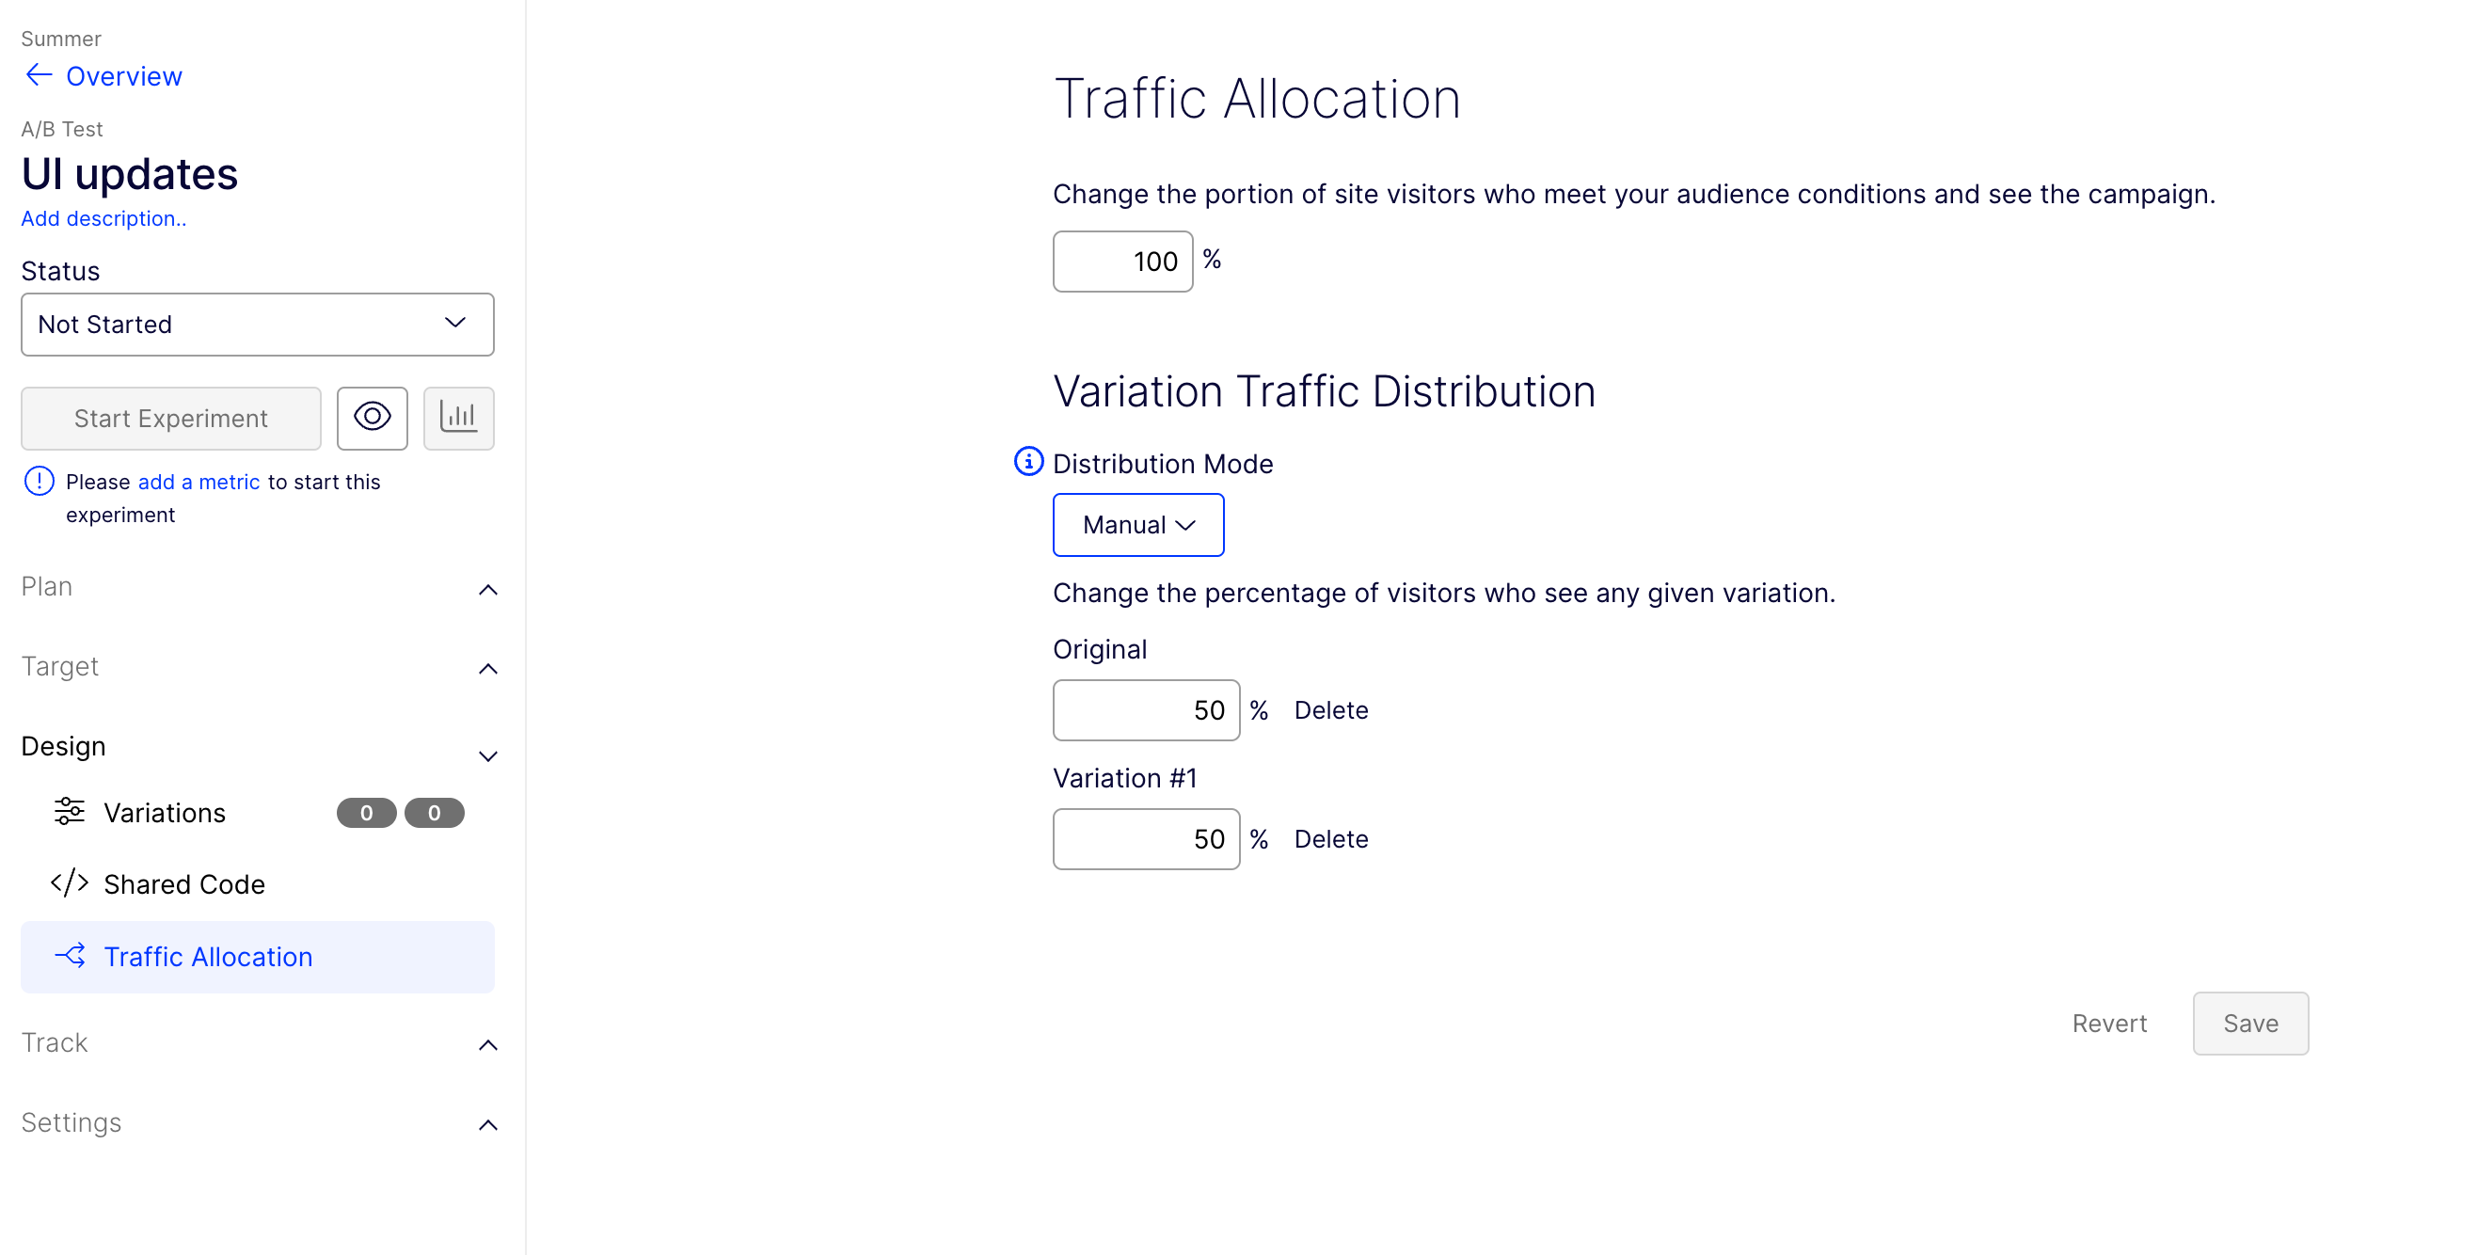Click the alert icon near the metric warning
The height and width of the screenshot is (1255, 2478).
pos(39,481)
